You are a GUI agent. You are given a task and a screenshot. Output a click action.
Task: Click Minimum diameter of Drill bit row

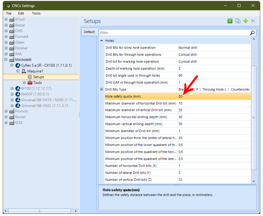tap(178, 131)
